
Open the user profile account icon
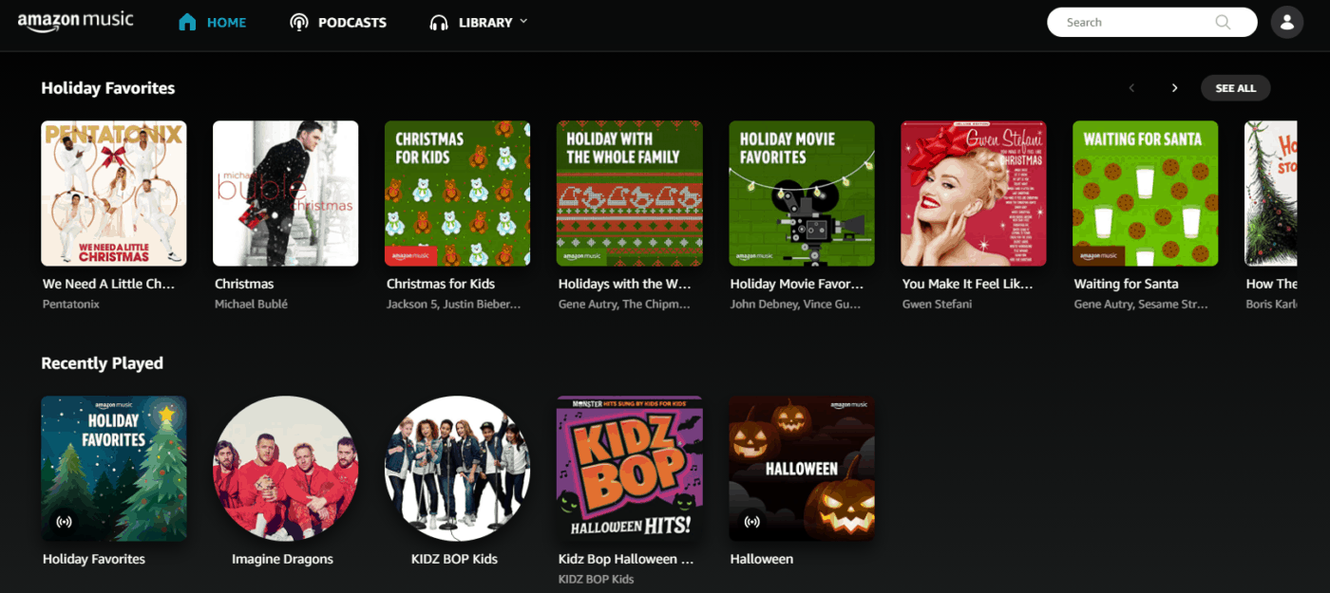click(1286, 22)
